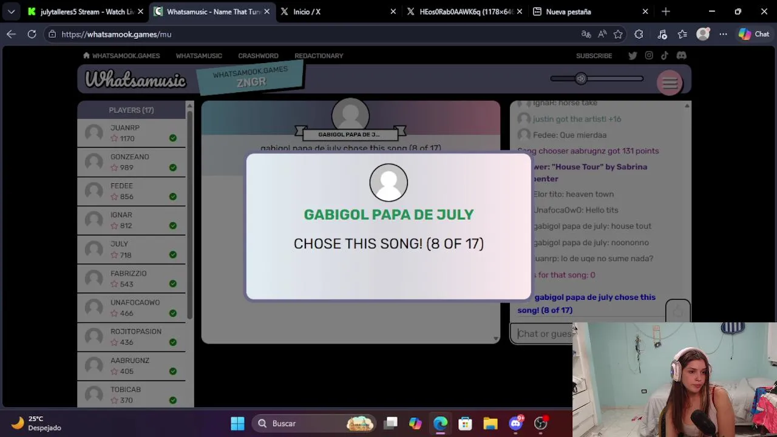The height and width of the screenshot is (437, 777).
Task: Open Microsoft Store on the taskbar
Action: click(465, 423)
